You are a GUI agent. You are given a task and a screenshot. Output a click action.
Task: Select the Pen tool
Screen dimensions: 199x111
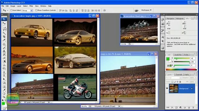pyautogui.click(x=4, y=72)
